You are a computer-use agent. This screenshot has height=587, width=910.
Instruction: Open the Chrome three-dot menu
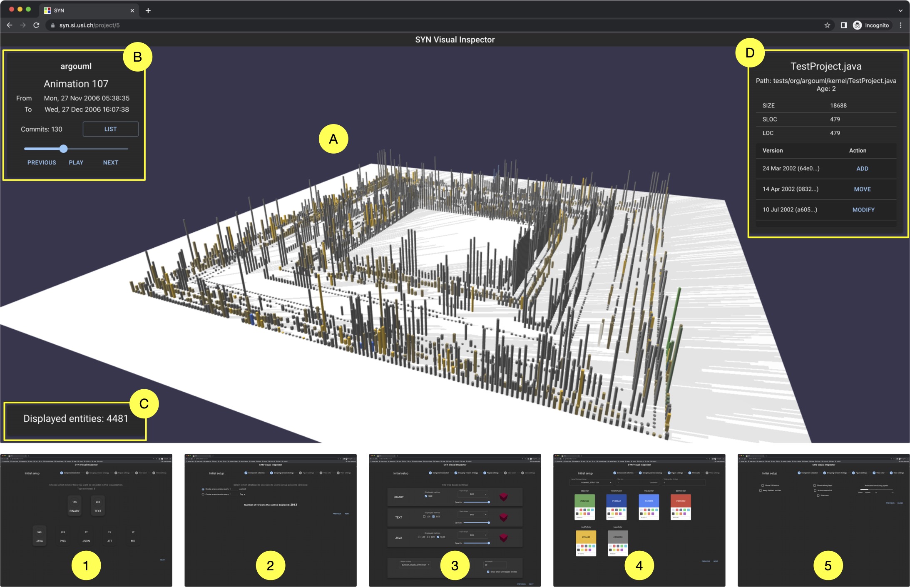(x=900, y=25)
